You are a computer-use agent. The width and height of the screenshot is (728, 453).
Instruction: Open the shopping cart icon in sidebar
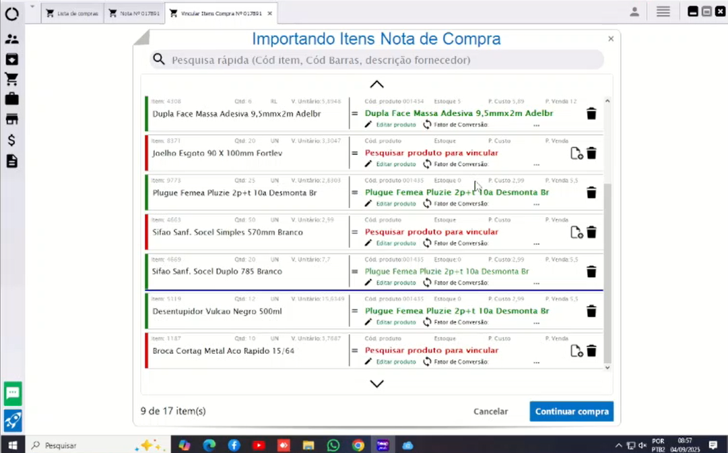tap(11, 80)
